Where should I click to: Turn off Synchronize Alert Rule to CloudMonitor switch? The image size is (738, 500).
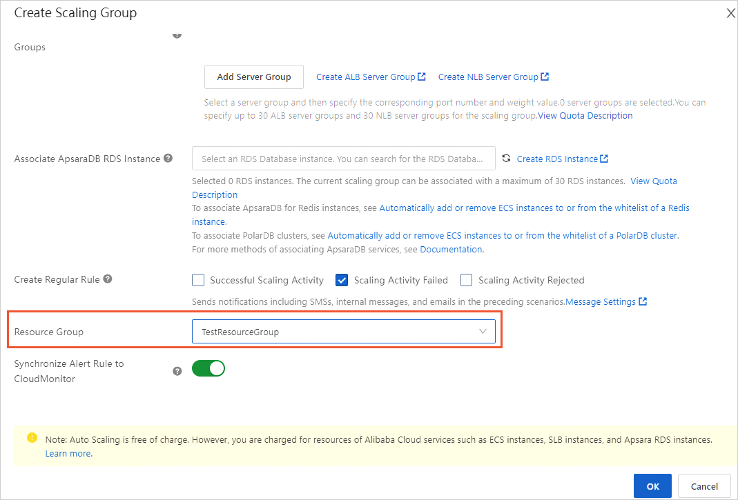(208, 368)
